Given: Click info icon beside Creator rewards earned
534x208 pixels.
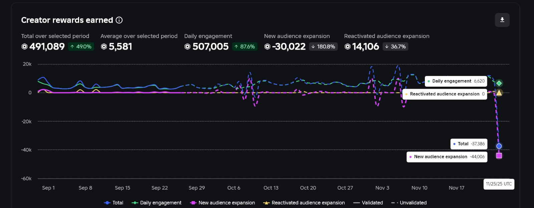Looking at the screenshot, I should (119, 20).
